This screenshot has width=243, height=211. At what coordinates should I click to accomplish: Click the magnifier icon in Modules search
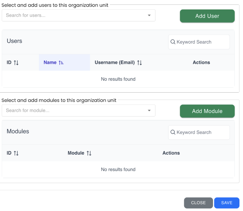pos(173,133)
